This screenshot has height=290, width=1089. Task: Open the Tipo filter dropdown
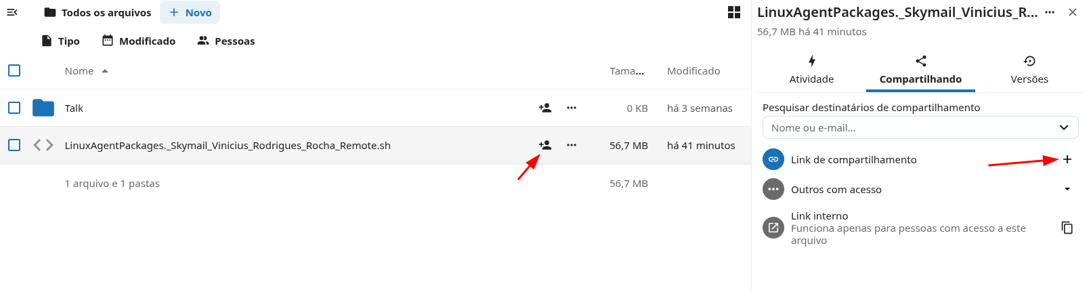(x=61, y=41)
